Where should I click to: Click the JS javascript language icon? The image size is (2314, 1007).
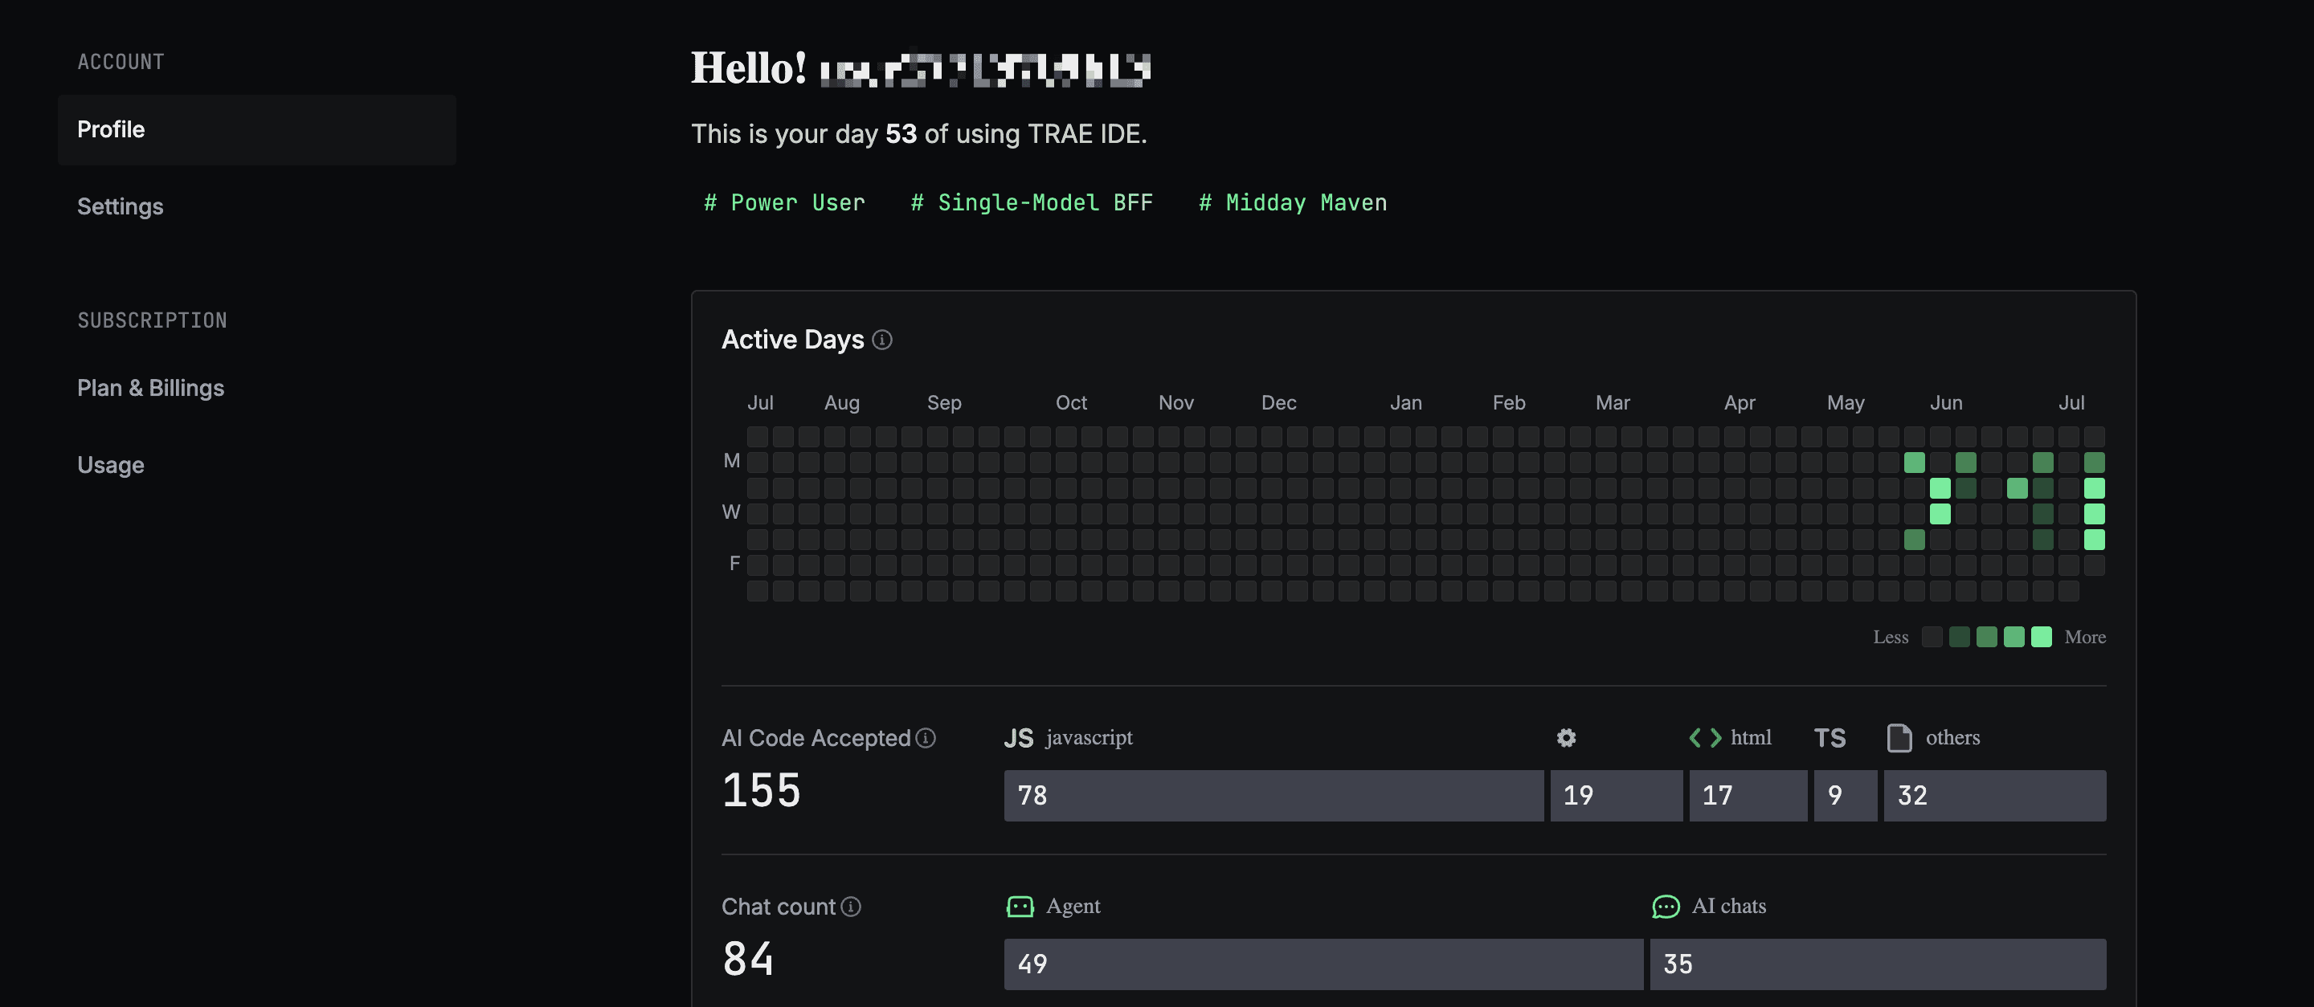[1020, 738]
